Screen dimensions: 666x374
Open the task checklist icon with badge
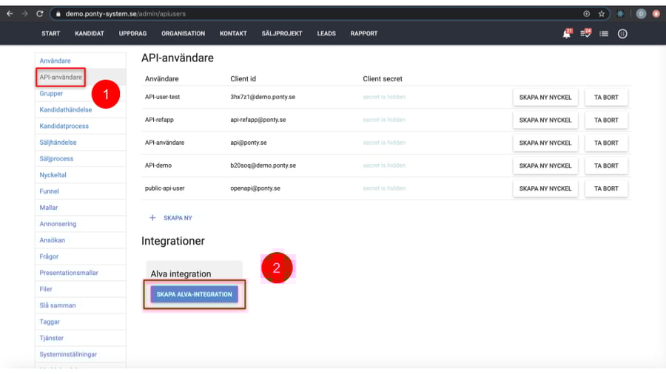[585, 33]
